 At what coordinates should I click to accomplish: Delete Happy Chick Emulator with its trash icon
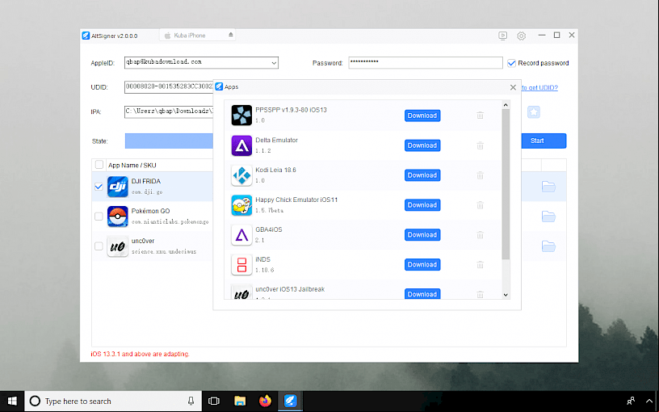(x=480, y=205)
